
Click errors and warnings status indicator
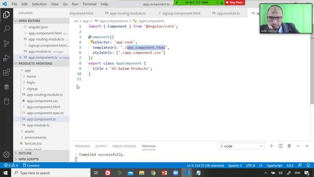[x=11, y=165]
